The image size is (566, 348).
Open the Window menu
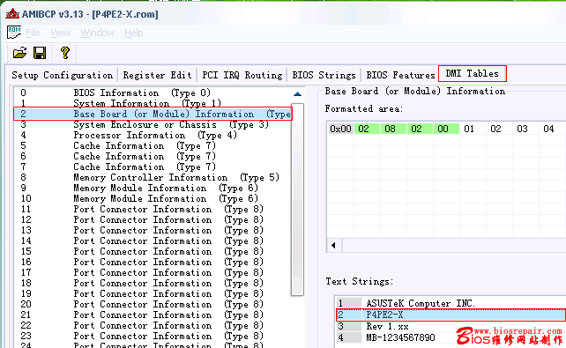tap(98, 33)
